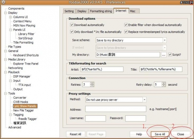Click the Save All button
Viewport: 194px width, 139px height.
[x=160, y=134]
